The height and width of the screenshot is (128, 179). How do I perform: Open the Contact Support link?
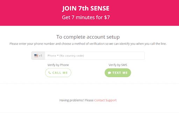click(105, 100)
